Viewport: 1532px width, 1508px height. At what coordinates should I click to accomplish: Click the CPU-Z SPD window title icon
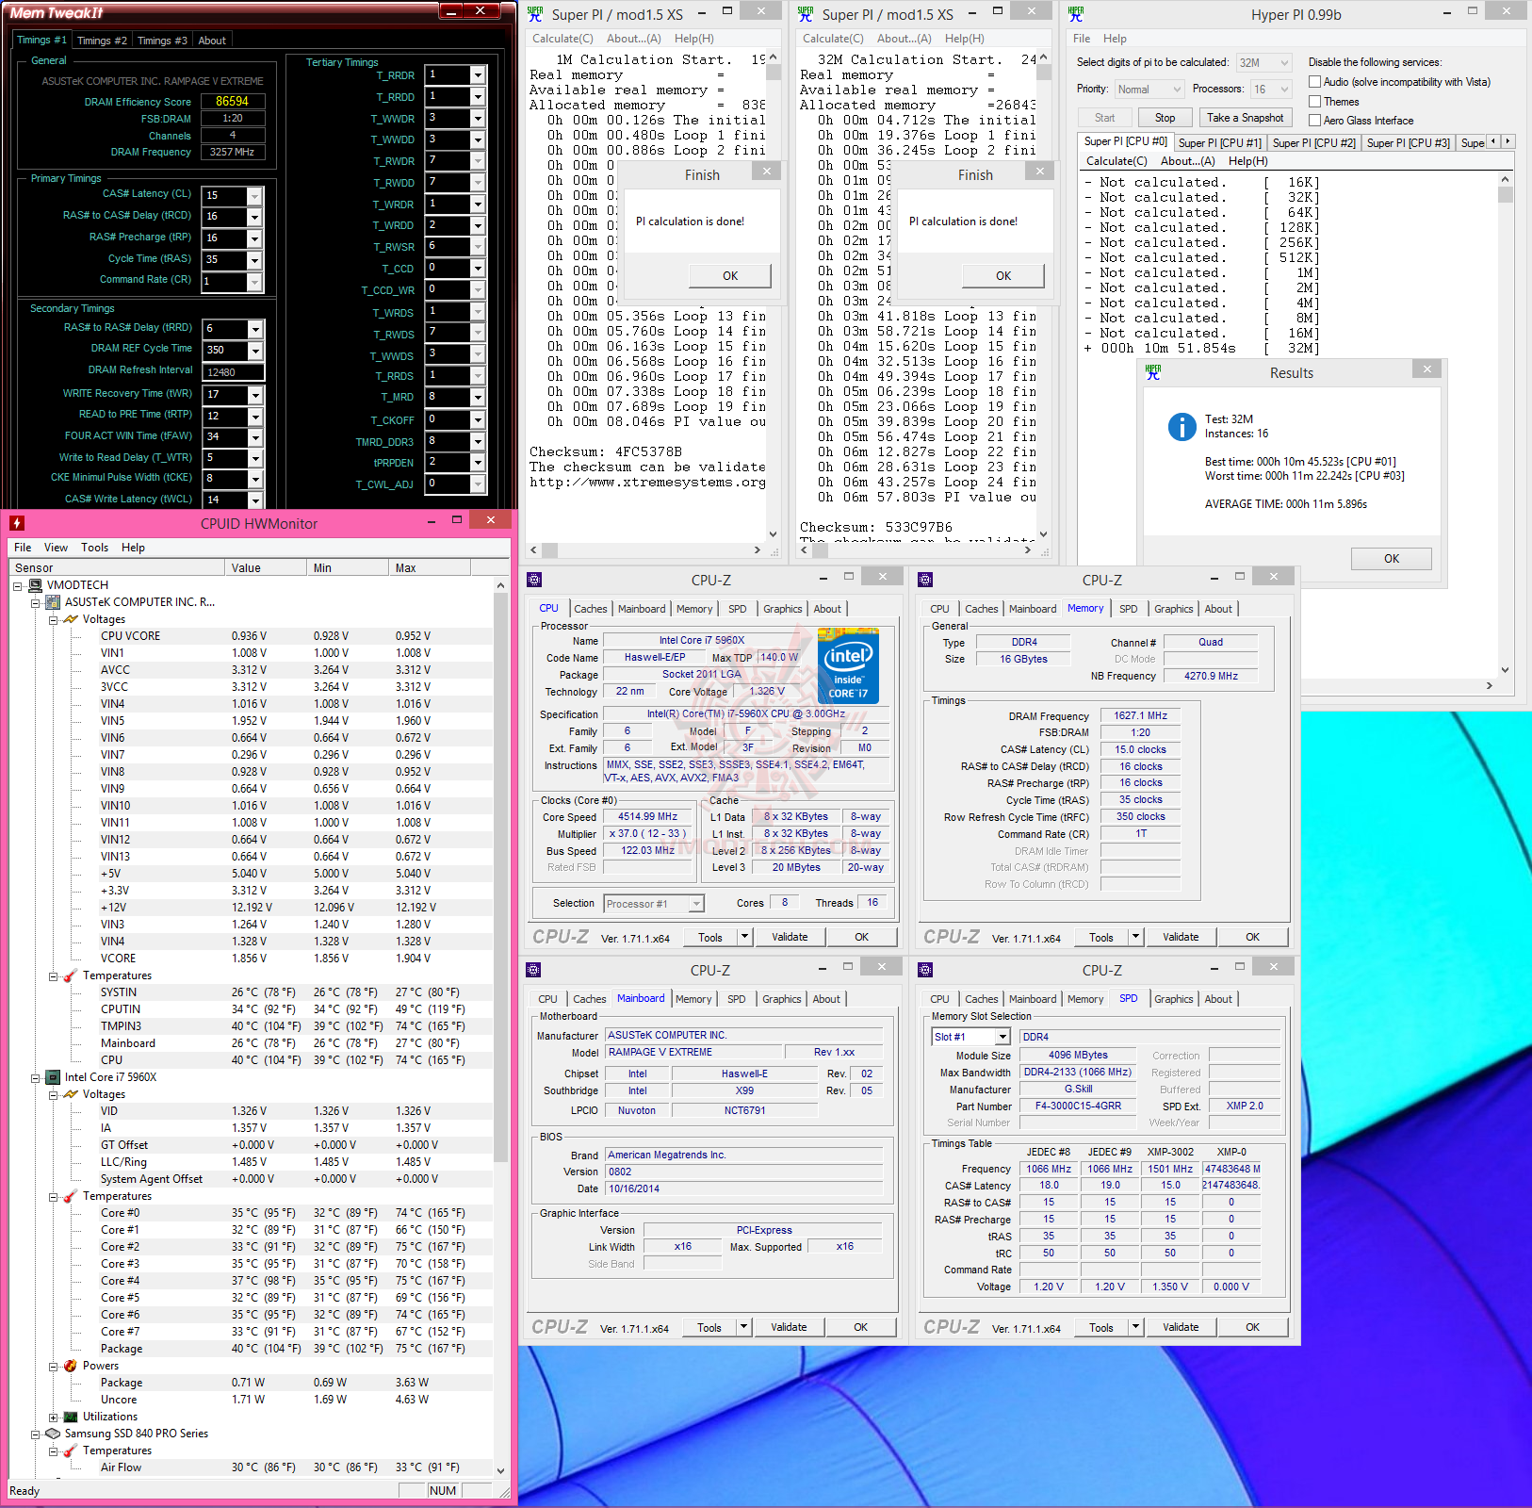coord(925,970)
